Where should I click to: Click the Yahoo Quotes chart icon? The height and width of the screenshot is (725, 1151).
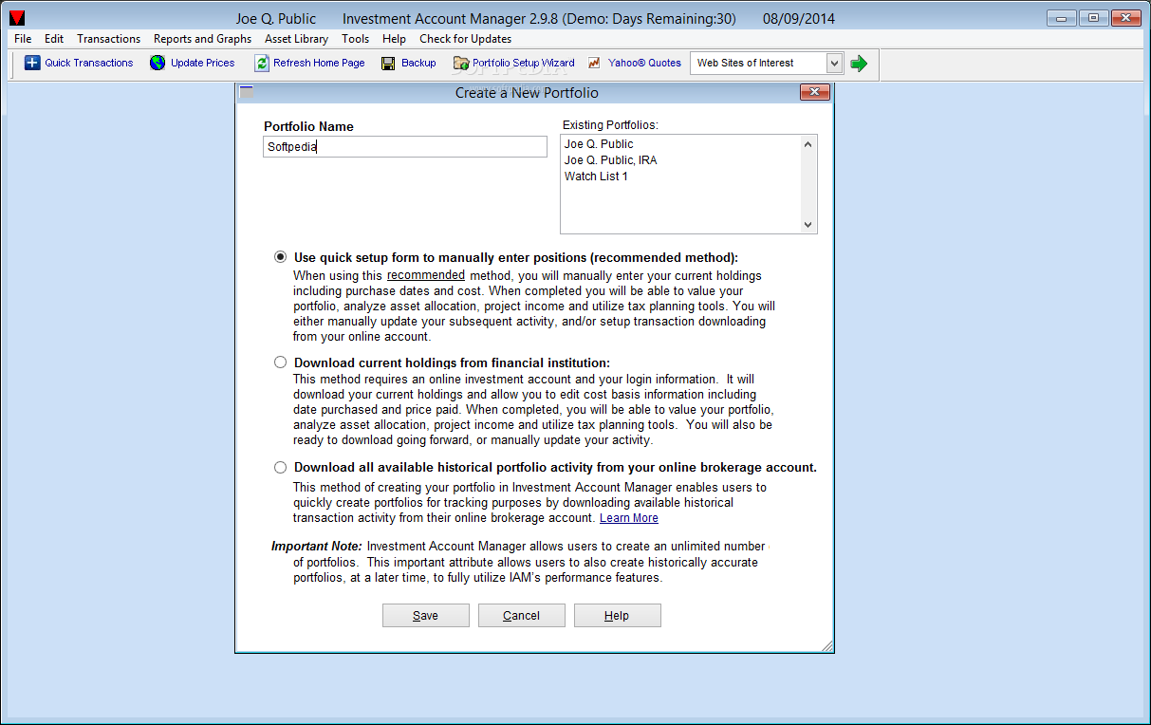595,63
